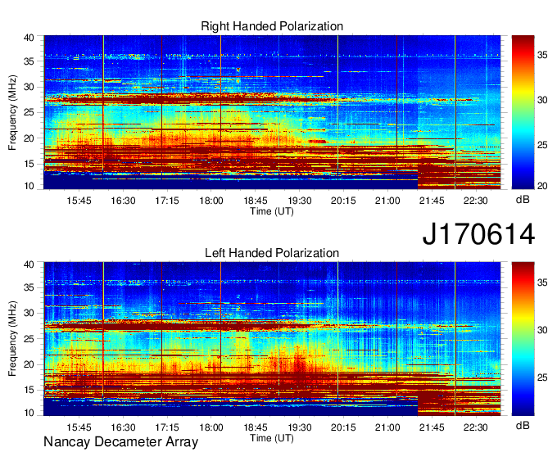Click the Left Handed Polarization spectrogram image
557x452 pixels.
tap(272, 339)
